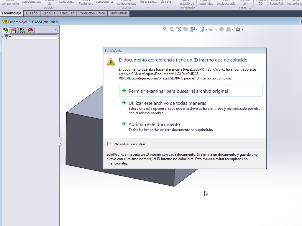This screenshot has height=226, width=302.
Task: Switch to the Ensamblaje tab
Action: coord(12,13)
